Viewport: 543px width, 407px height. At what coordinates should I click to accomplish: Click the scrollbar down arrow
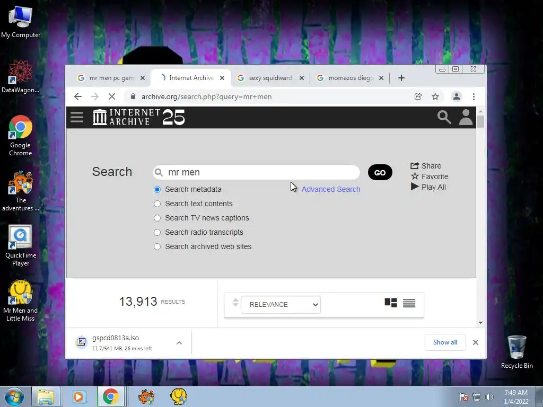(x=480, y=323)
